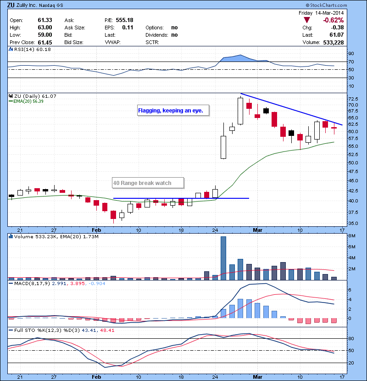Click the Volume panel bar icon
This screenshot has height=381, width=367.
[11, 236]
